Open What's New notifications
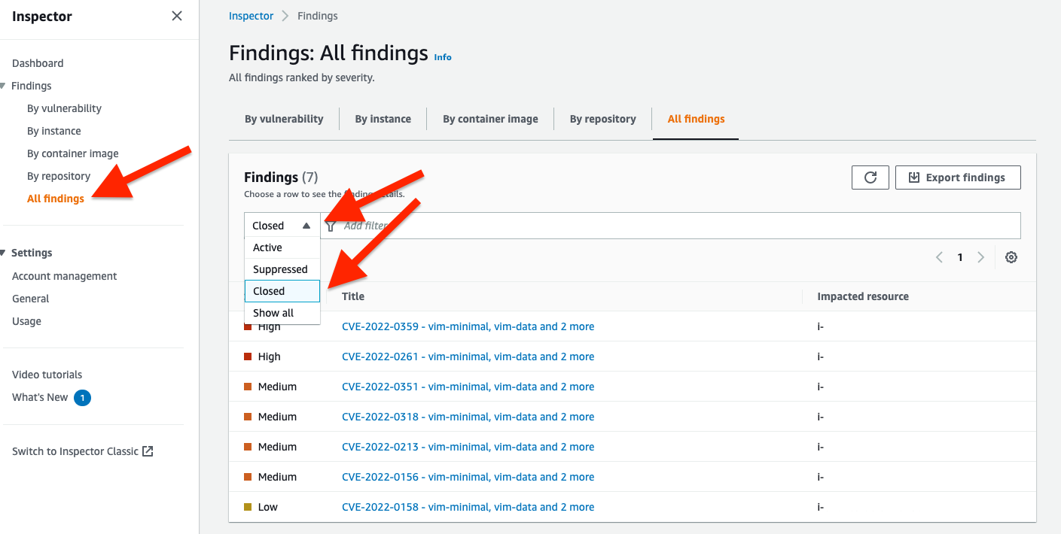The image size is (1061, 534). 39,396
